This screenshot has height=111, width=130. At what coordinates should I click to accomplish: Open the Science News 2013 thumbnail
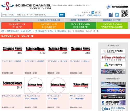[x=12, y=85]
